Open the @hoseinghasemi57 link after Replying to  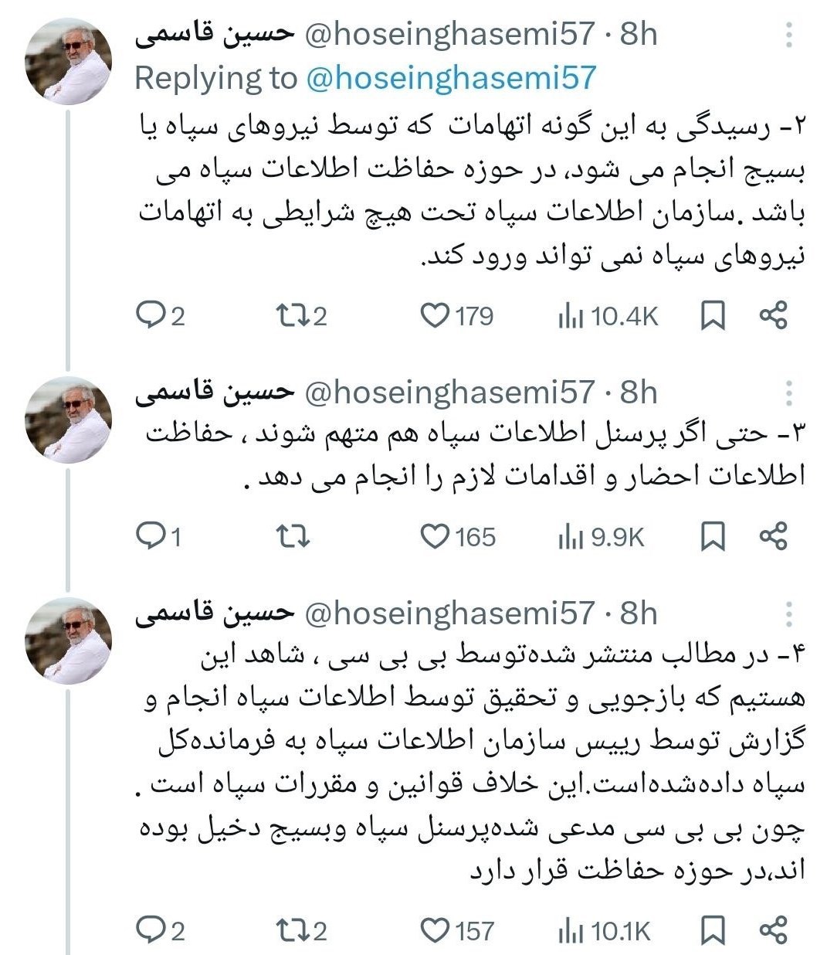click(451, 77)
